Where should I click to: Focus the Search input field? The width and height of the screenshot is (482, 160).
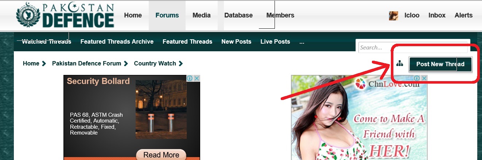click(x=413, y=47)
